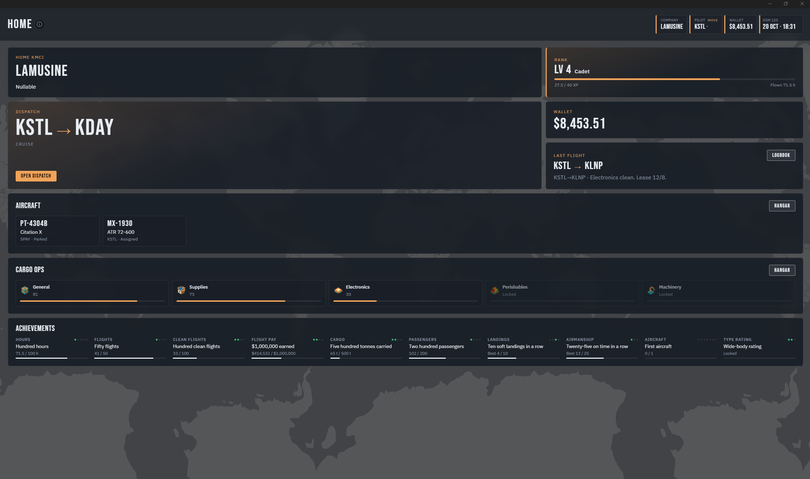Open HANGAR from the Cargo Ops panel
Image resolution: width=810 pixels, height=479 pixels.
(782, 270)
